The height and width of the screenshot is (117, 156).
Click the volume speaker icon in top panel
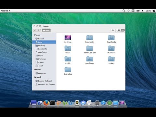point(143,11)
